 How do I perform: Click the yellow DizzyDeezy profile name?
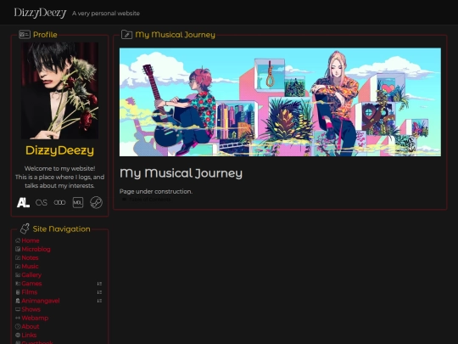tap(60, 150)
